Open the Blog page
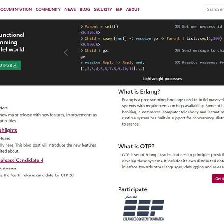The image size is (224, 224). [x=85, y=9]
